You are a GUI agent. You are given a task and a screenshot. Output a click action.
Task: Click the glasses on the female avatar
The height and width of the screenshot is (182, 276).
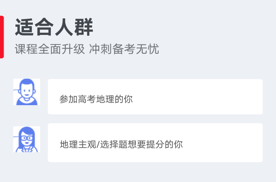pyautogui.click(x=27, y=138)
